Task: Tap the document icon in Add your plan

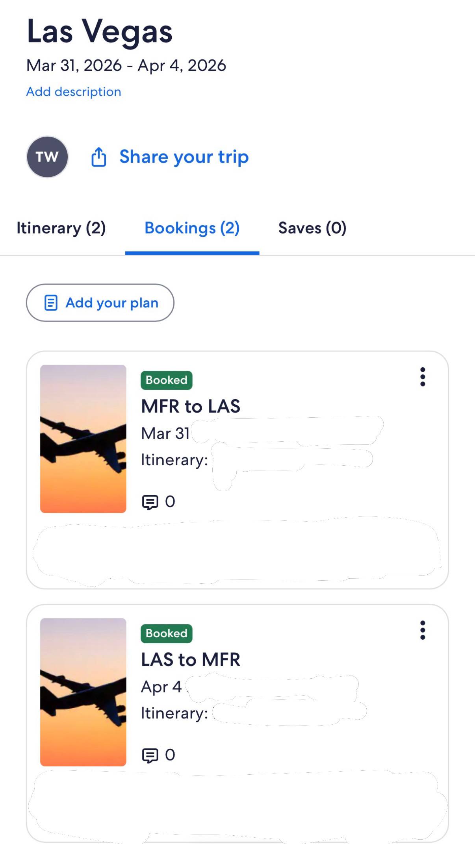Action: 51,303
